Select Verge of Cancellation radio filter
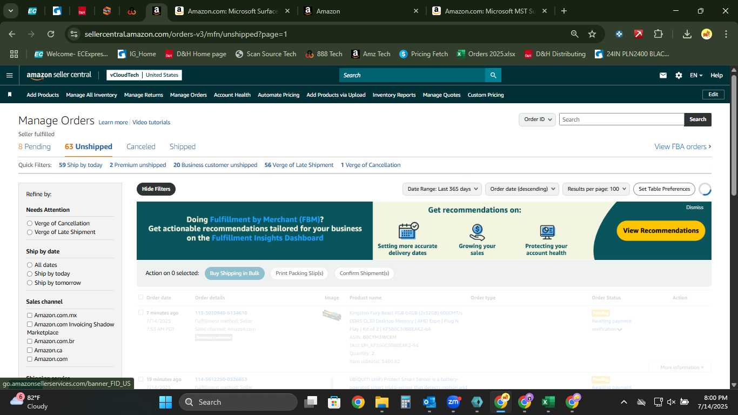This screenshot has width=738, height=415. point(30,223)
